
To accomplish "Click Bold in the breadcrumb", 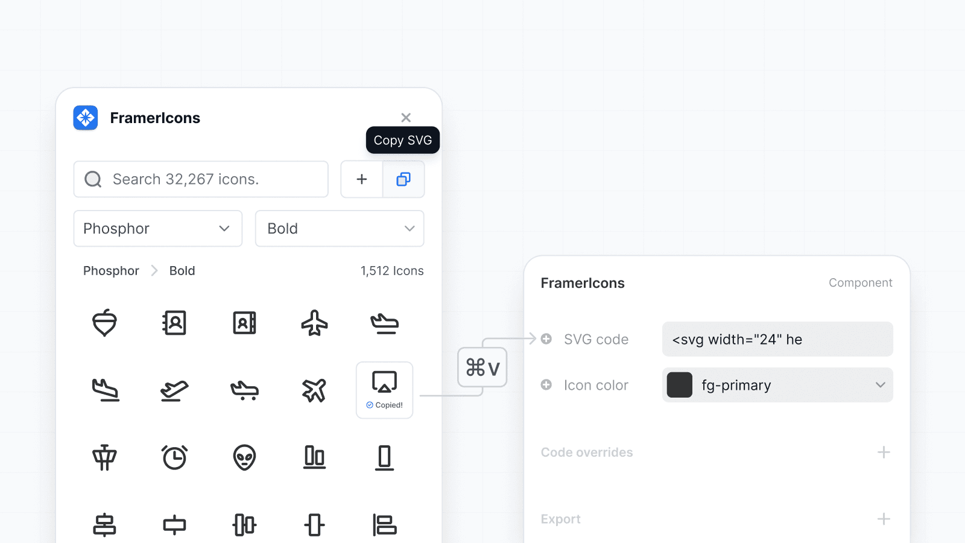I will click(182, 271).
